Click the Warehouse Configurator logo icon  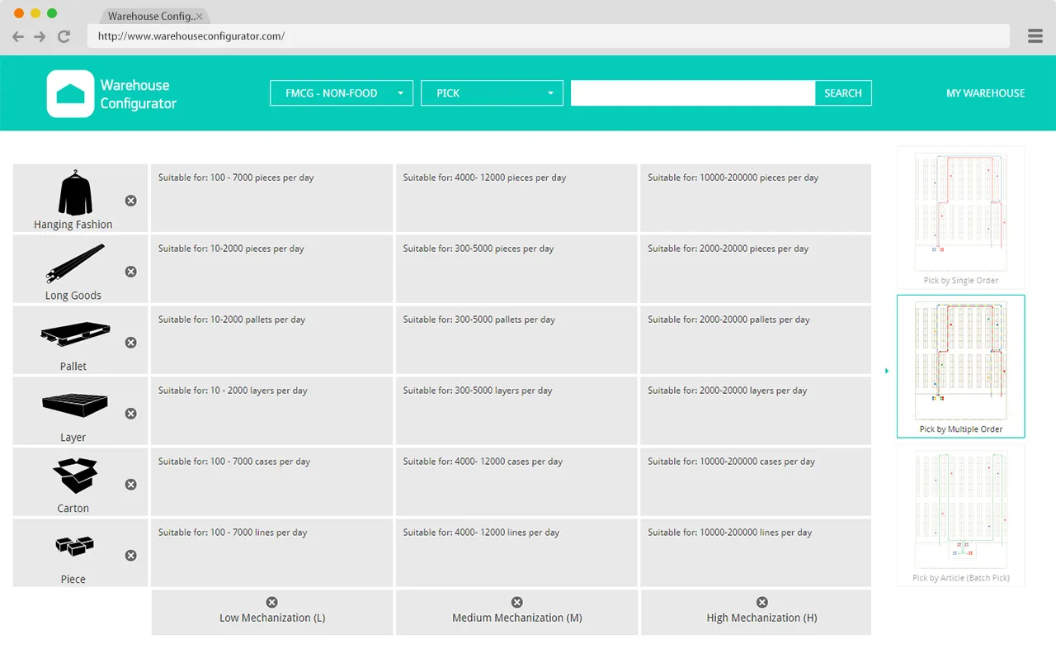point(70,93)
